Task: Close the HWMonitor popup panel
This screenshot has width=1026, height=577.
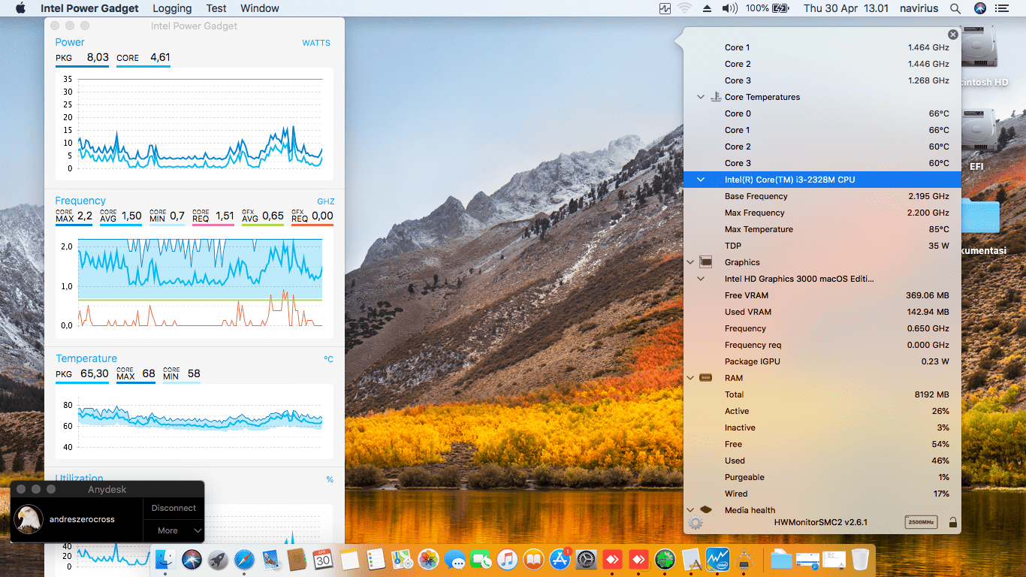Action: click(x=953, y=35)
